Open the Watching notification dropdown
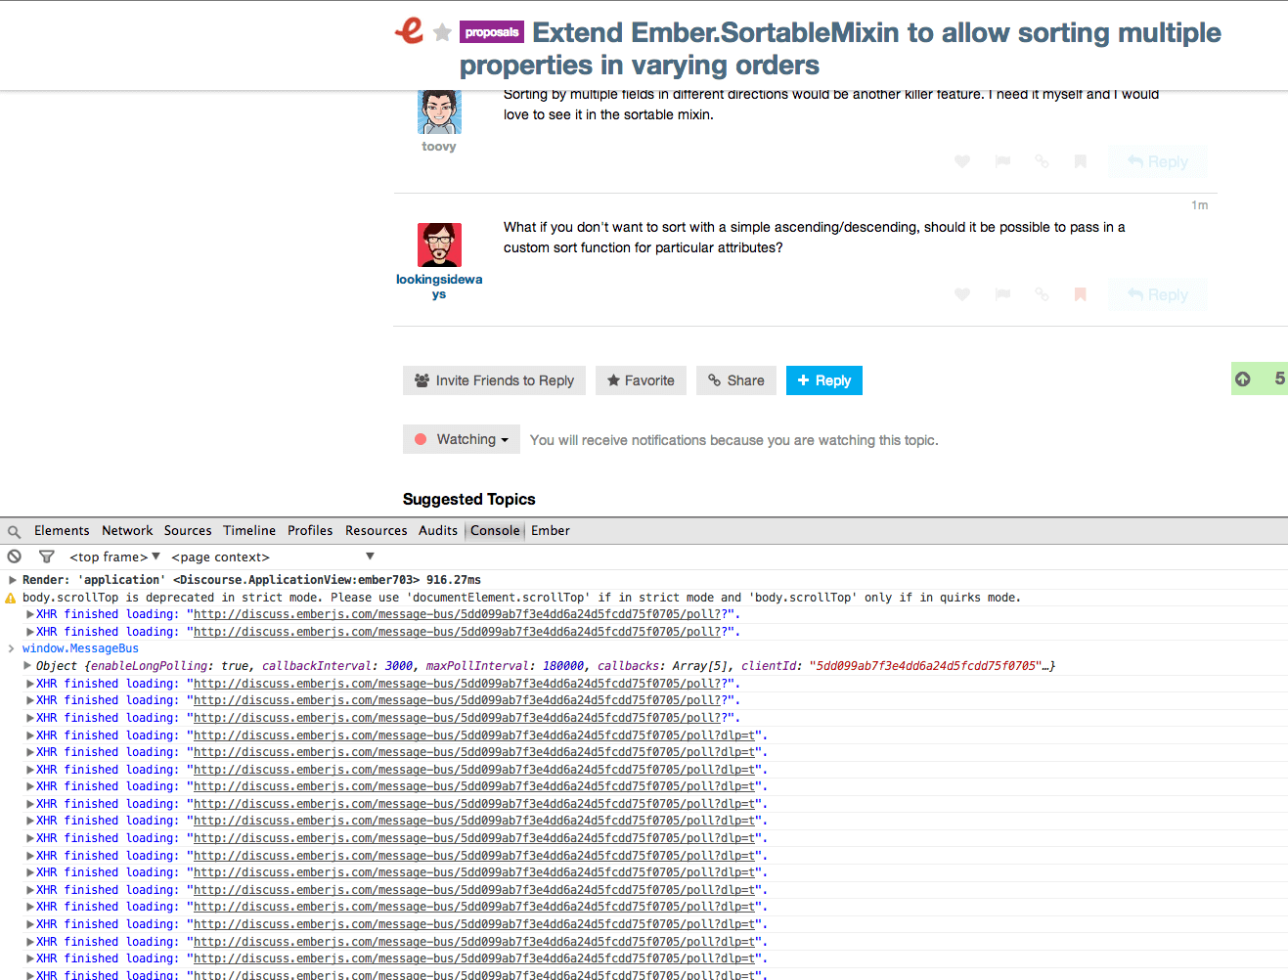 tap(462, 440)
